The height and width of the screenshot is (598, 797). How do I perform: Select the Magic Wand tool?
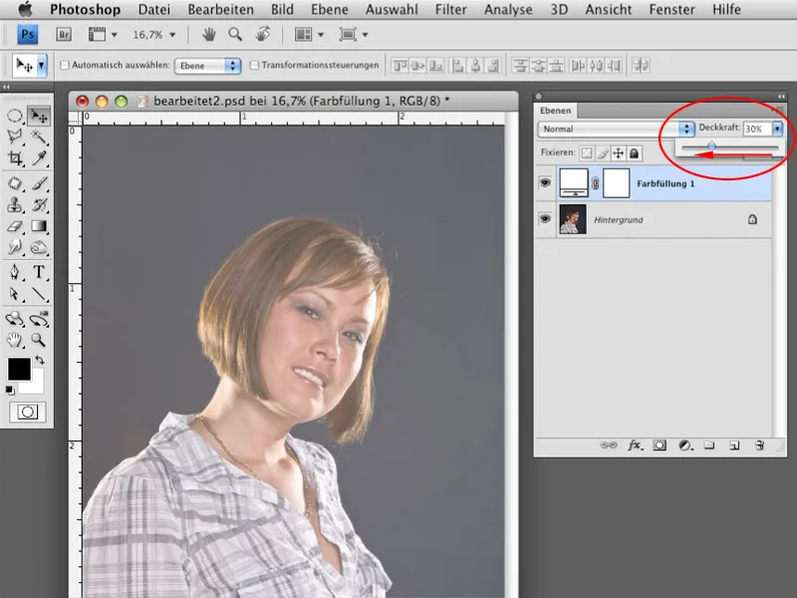coord(39,137)
